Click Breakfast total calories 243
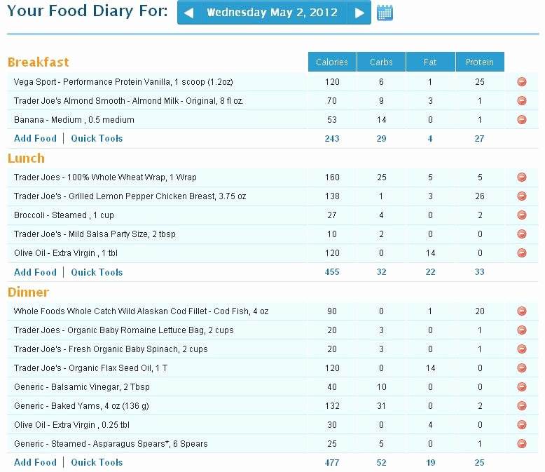This screenshot has width=545, height=472. coord(332,139)
